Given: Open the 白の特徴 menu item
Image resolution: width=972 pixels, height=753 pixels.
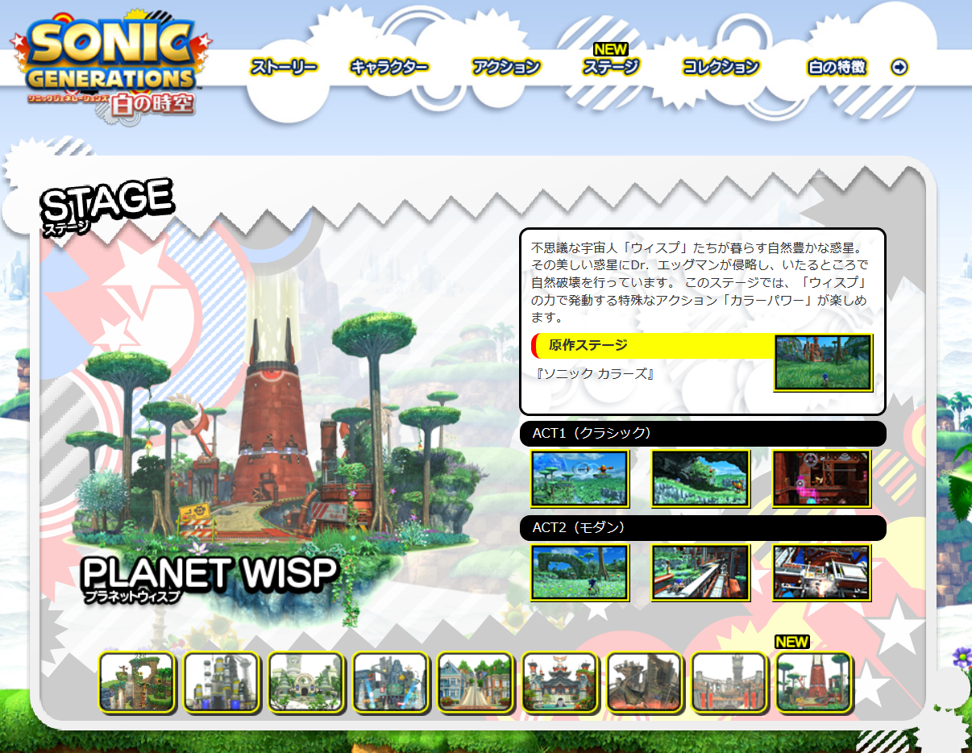Looking at the screenshot, I should (x=837, y=68).
